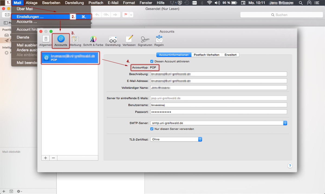Add an account with plus button
Image resolution: width=325 pixels, height=194 pixels.
(x=45, y=158)
